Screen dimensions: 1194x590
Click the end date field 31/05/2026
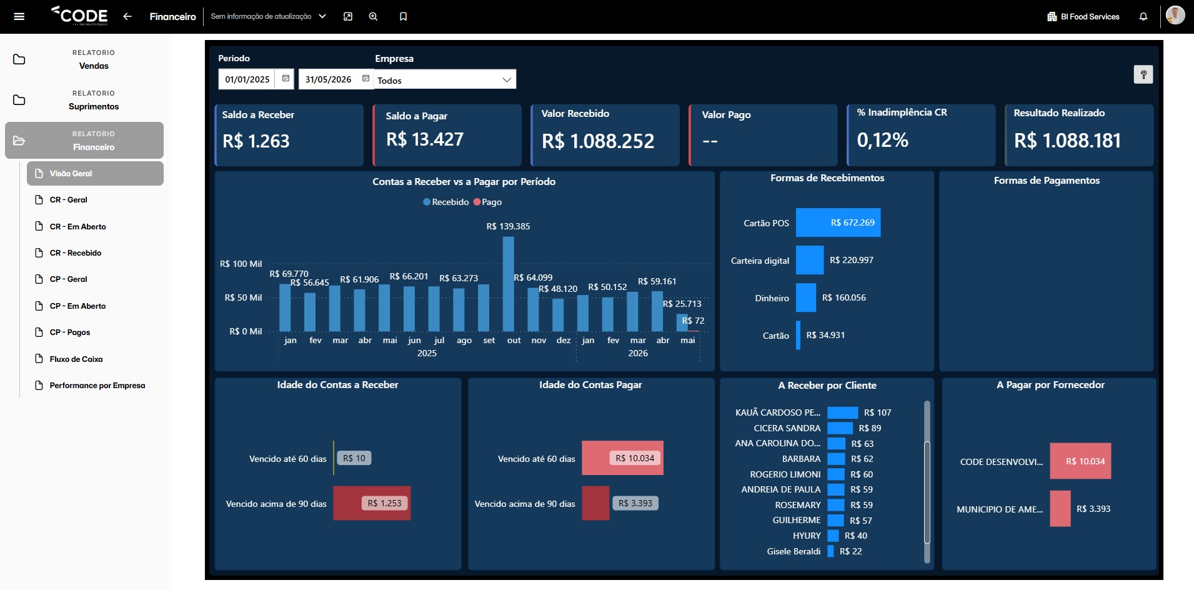click(329, 79)
